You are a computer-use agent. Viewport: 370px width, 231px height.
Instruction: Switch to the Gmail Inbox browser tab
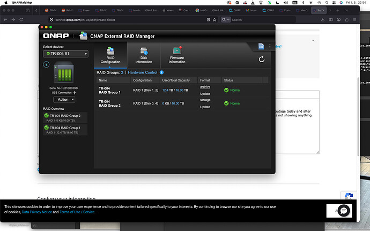(251, 10)
